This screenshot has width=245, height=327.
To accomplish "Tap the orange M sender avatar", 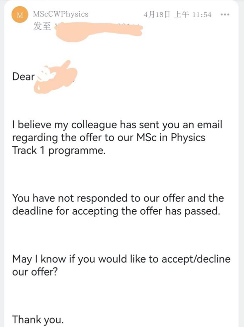I will (20, 14).
